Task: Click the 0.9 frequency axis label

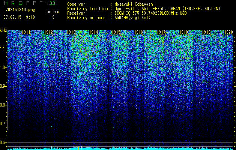Action: pyautogui.click(x=3, y=86)
